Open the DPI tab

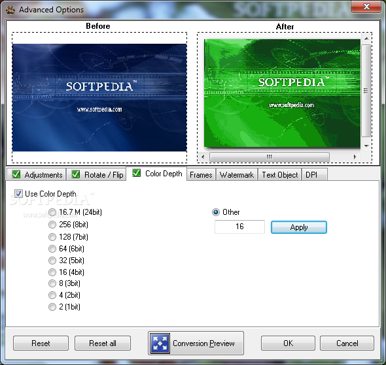click(x=315, y=175)
